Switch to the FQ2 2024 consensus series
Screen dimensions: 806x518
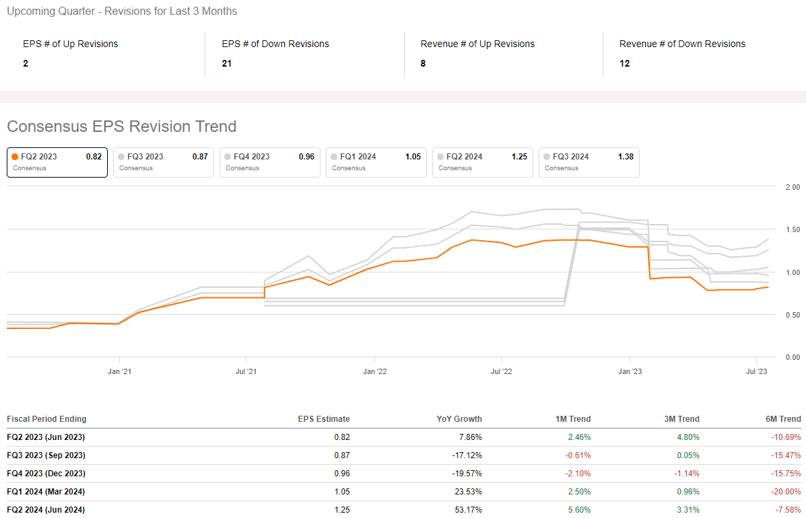tap(482, 162)
